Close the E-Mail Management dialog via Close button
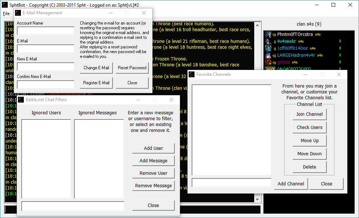Screen dimensions: 359x218 [132, 83]
